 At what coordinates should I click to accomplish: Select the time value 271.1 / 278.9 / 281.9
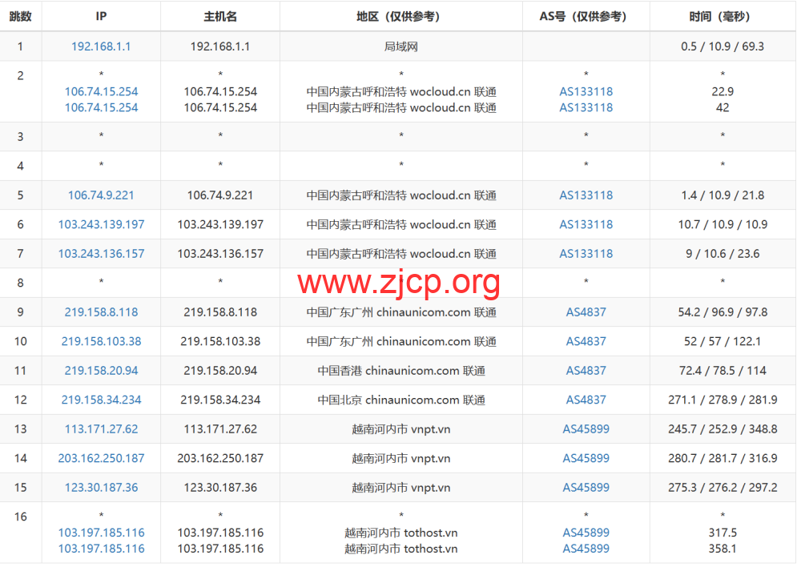click(723, 400)
